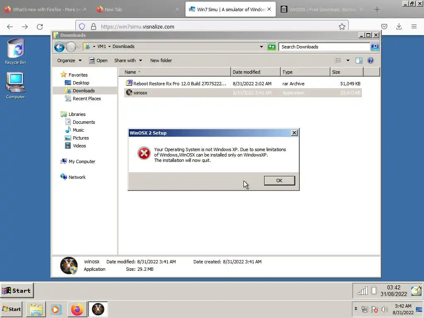Click the simulator clock 3:42 AM

403,309
